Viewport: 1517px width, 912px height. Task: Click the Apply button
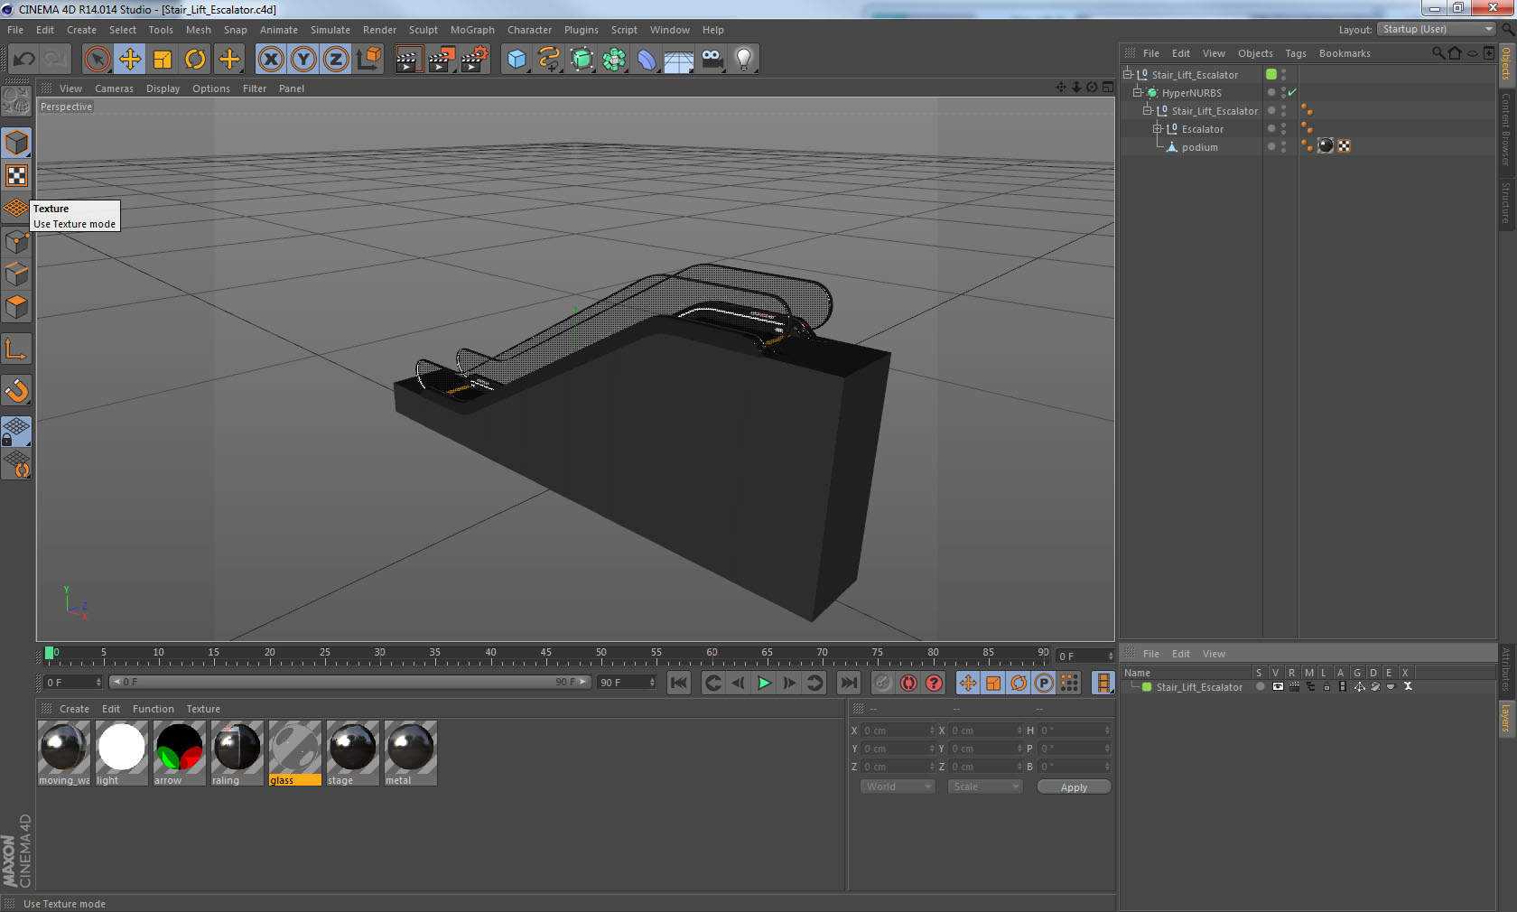(x=1074, y=787)
